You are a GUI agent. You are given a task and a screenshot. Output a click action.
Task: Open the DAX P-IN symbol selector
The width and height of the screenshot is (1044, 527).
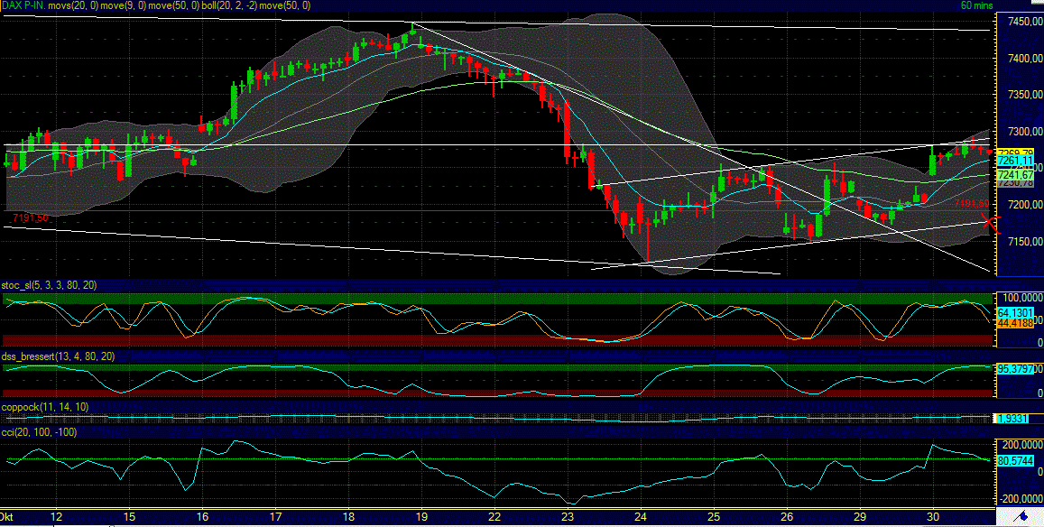pyautogui.click(x=23, y=5)
